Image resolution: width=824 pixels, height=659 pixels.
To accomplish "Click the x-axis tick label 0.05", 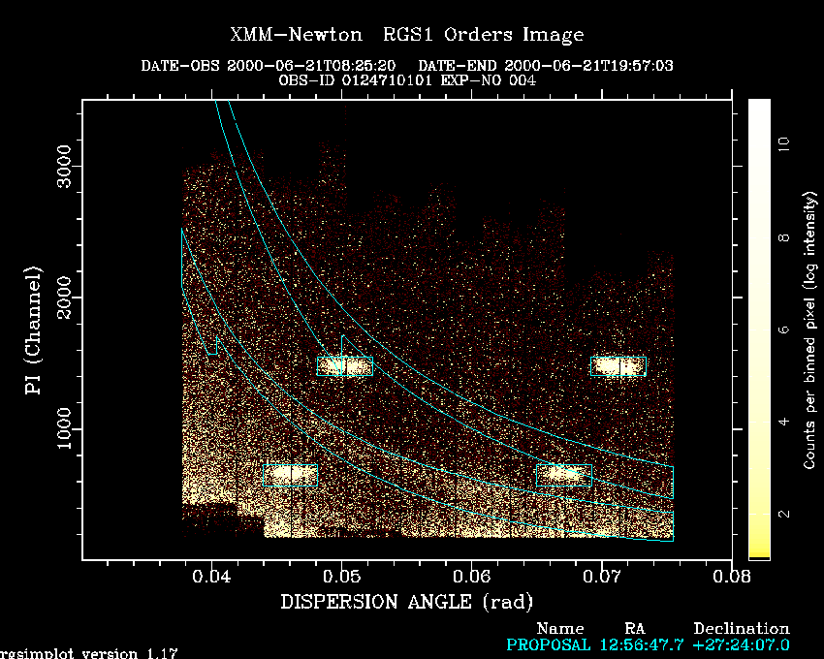I will (x=341, y=577).
